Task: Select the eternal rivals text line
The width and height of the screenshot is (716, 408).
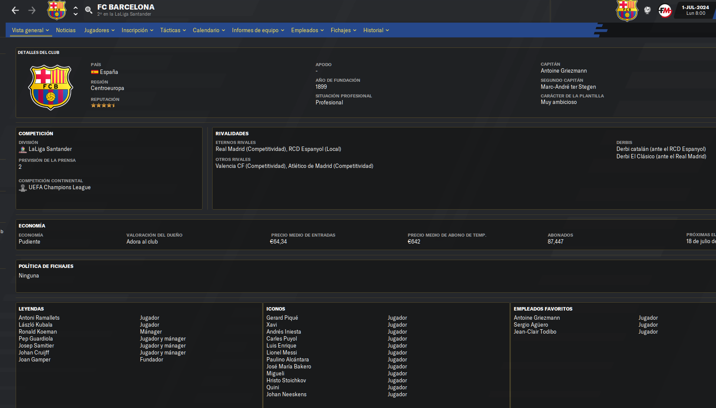Action: [278, 149]
